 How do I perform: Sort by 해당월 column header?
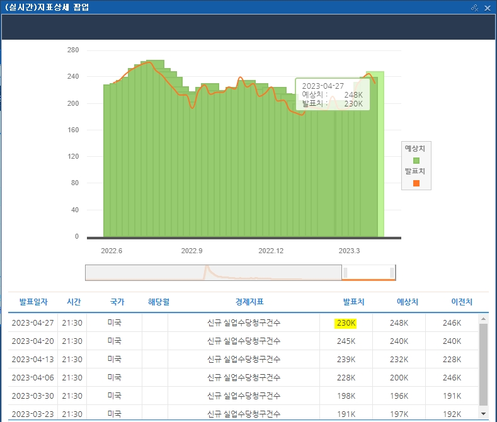[x=159, y=302]
